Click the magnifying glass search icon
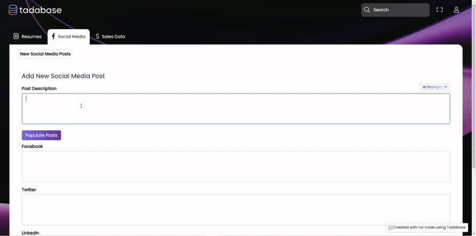 point(367,10)
